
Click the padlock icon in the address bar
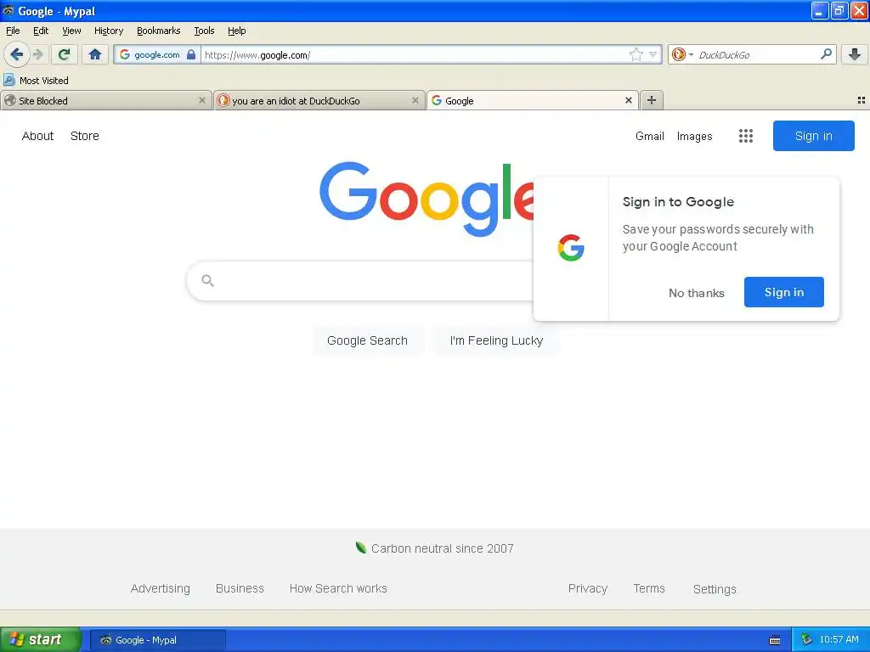coord(191,54)
